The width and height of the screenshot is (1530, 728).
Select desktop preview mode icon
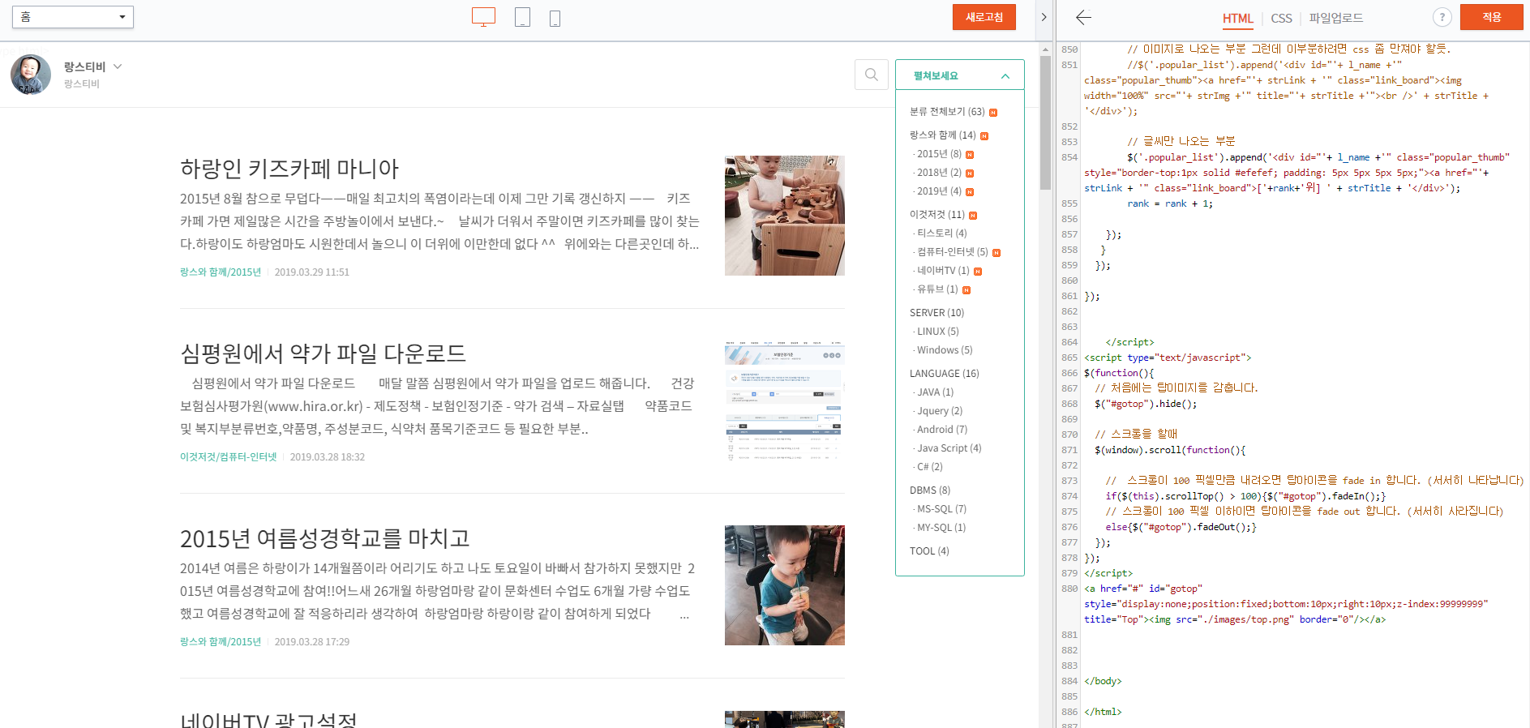[x=483, y=17]
